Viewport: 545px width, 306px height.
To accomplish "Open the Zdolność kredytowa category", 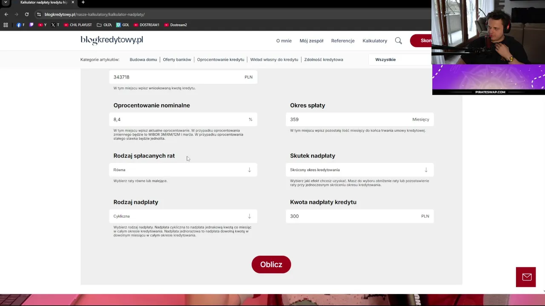I will tap(324, 59).
